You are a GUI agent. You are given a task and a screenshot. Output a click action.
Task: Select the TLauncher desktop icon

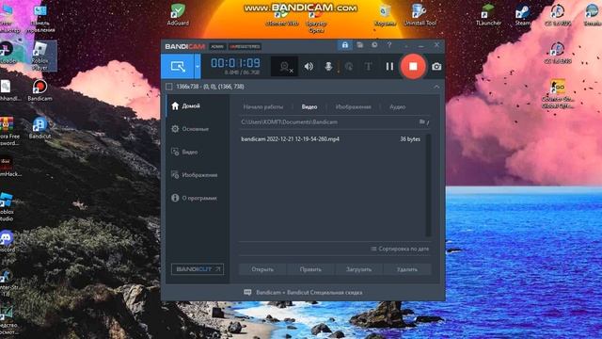[x=488, y=15]
